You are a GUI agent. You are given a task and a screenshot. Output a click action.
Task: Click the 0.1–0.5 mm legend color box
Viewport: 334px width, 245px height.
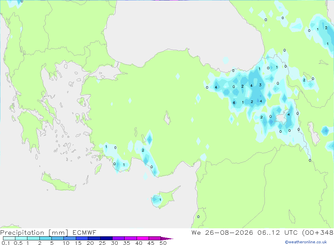point(9,238)
